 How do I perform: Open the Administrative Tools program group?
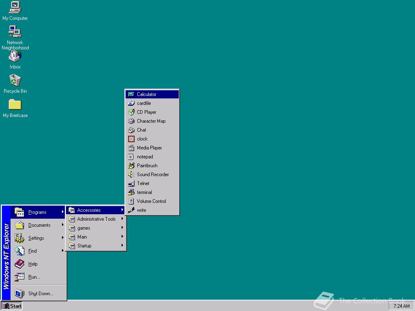pyautogui.click(x=96, y=219)
